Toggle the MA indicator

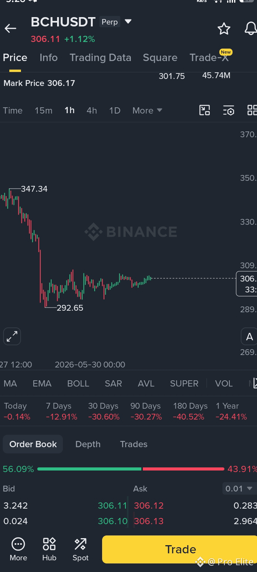[x=10, y=383]
